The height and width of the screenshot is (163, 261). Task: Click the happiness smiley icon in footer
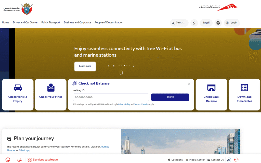(x=8, y=160)
